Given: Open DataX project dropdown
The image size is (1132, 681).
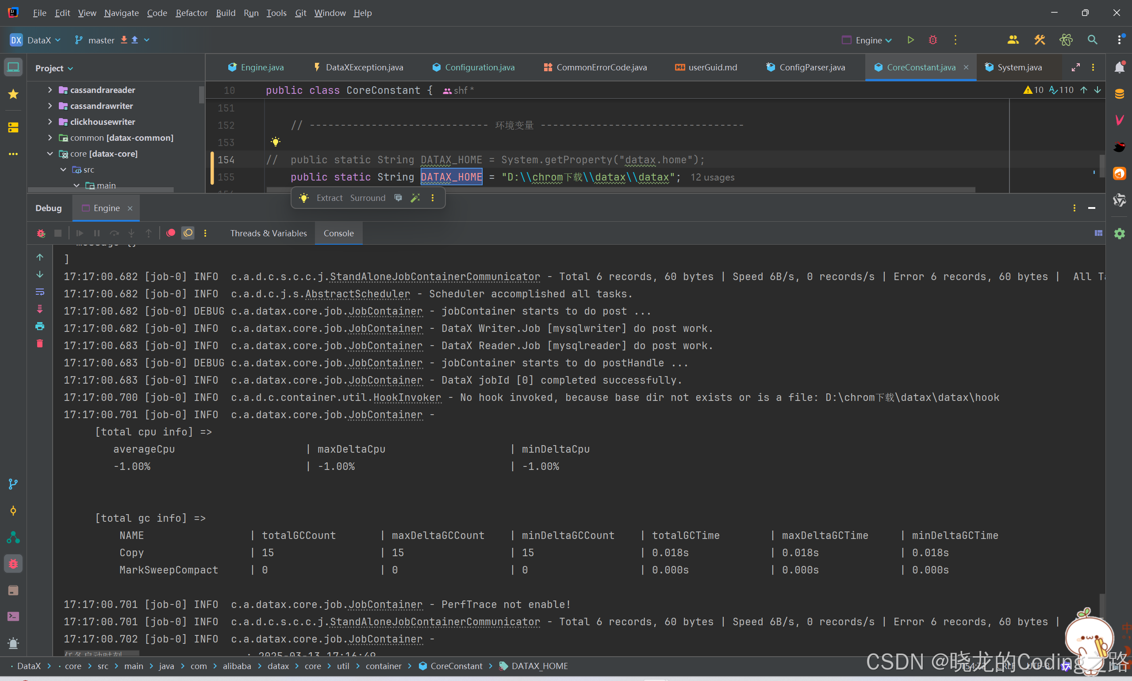Looking at the screenshot, I should tap(35, 40).
